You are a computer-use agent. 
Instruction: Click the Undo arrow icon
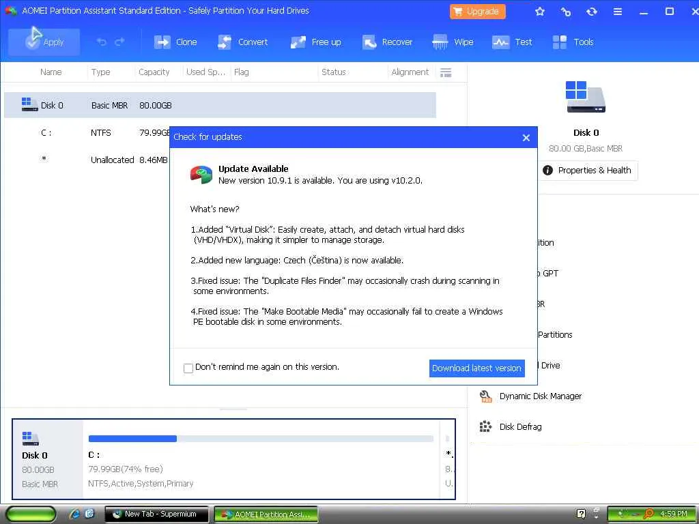[x=102, y=42]
